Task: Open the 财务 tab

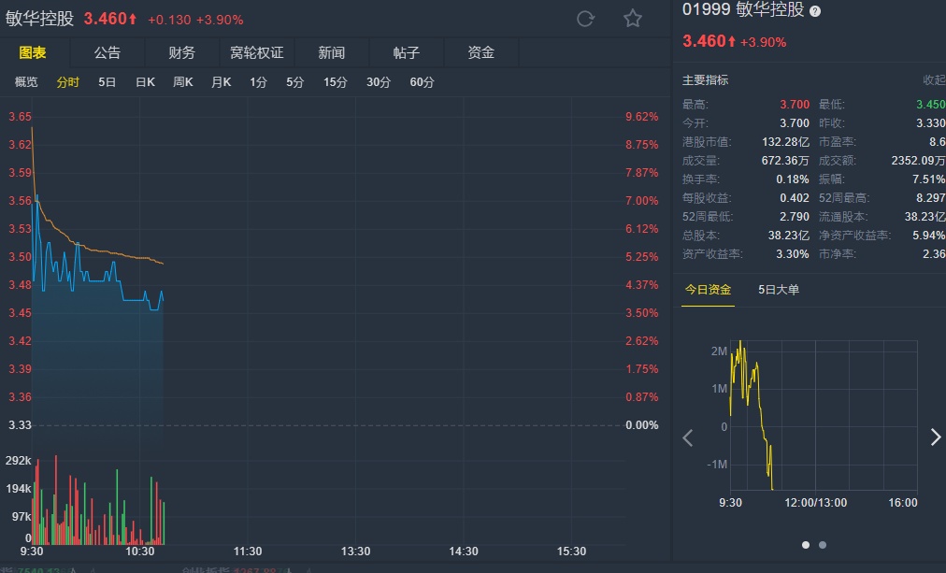Action: click(x=182, y=53)
